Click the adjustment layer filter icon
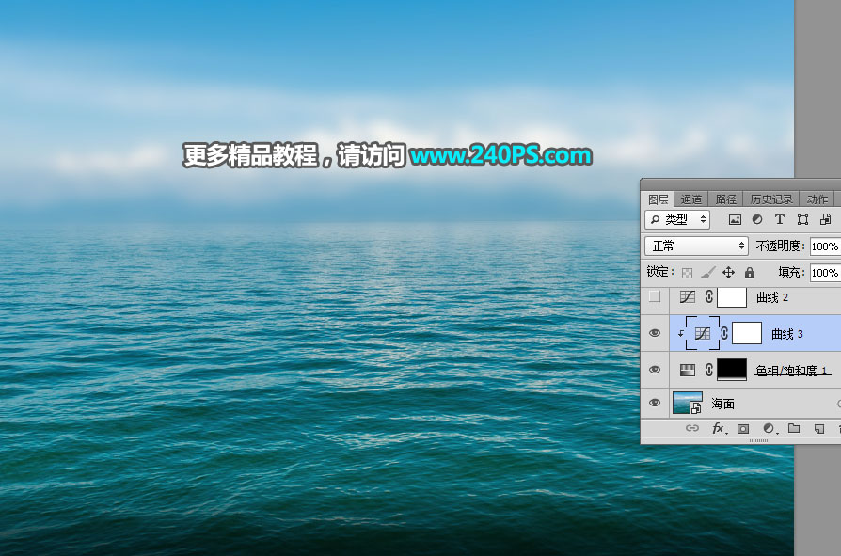Screen dimensions: 841x556 (x=757, y=219)
